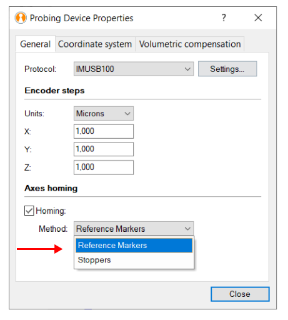This screenshot has height=320, width=288.
Task: Open help with the question mark button
Action: [x=224, y=18]
